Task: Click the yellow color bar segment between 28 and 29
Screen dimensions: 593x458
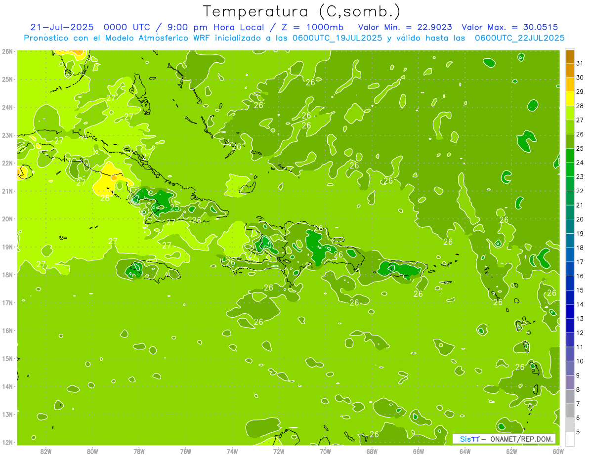Action: click(570, 98)
